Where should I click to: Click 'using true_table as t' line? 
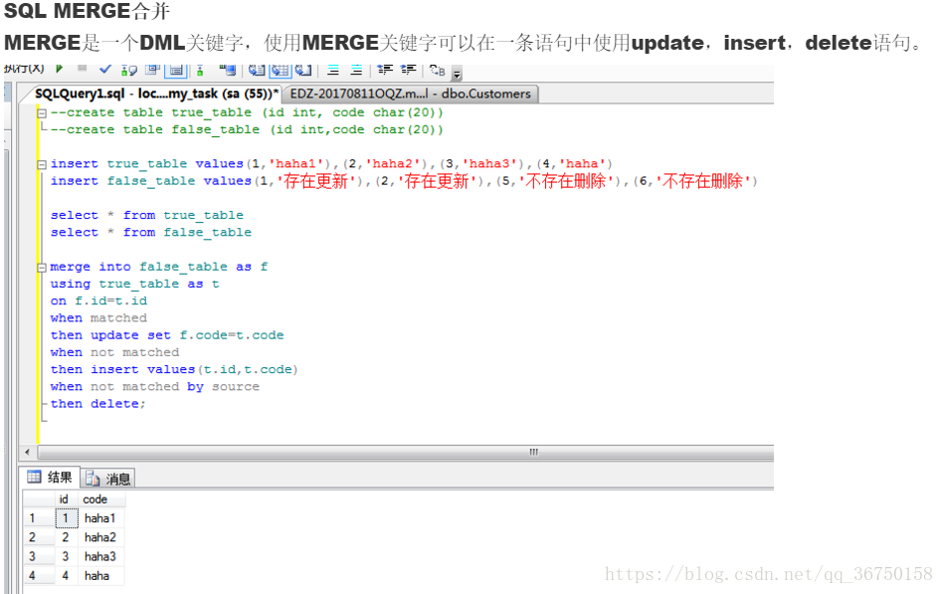coord(135,284)
